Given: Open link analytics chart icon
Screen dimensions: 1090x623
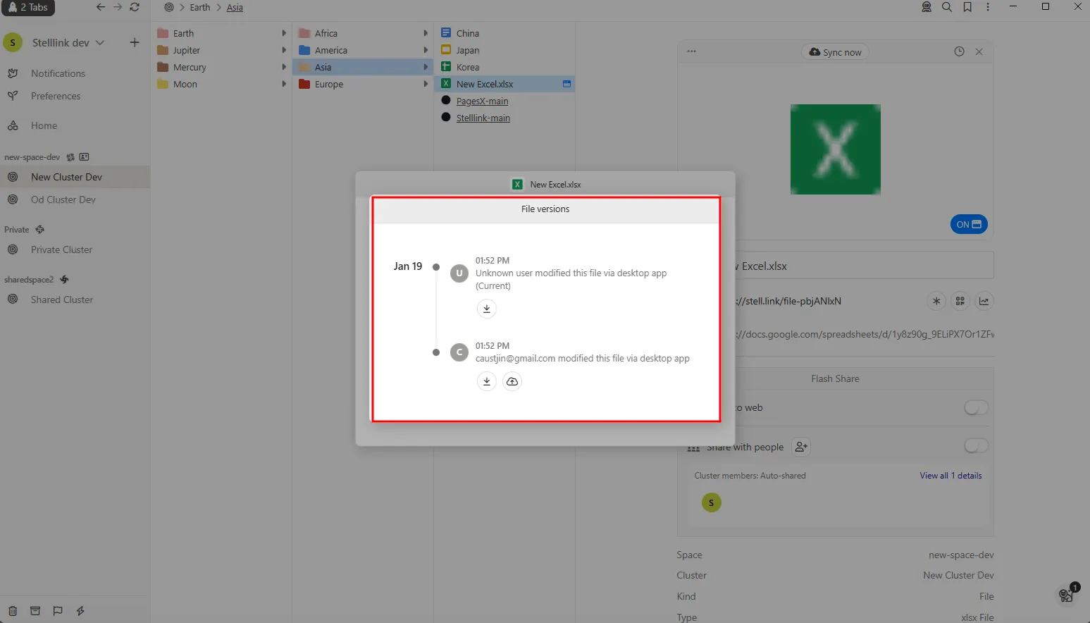Looking at the screenshot, I should [984, 301].
